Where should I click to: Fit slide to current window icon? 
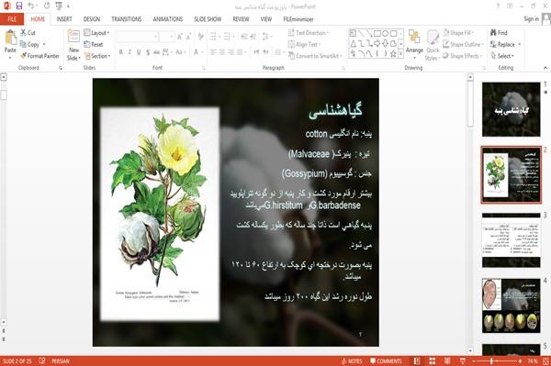click(x=545, y=361)
